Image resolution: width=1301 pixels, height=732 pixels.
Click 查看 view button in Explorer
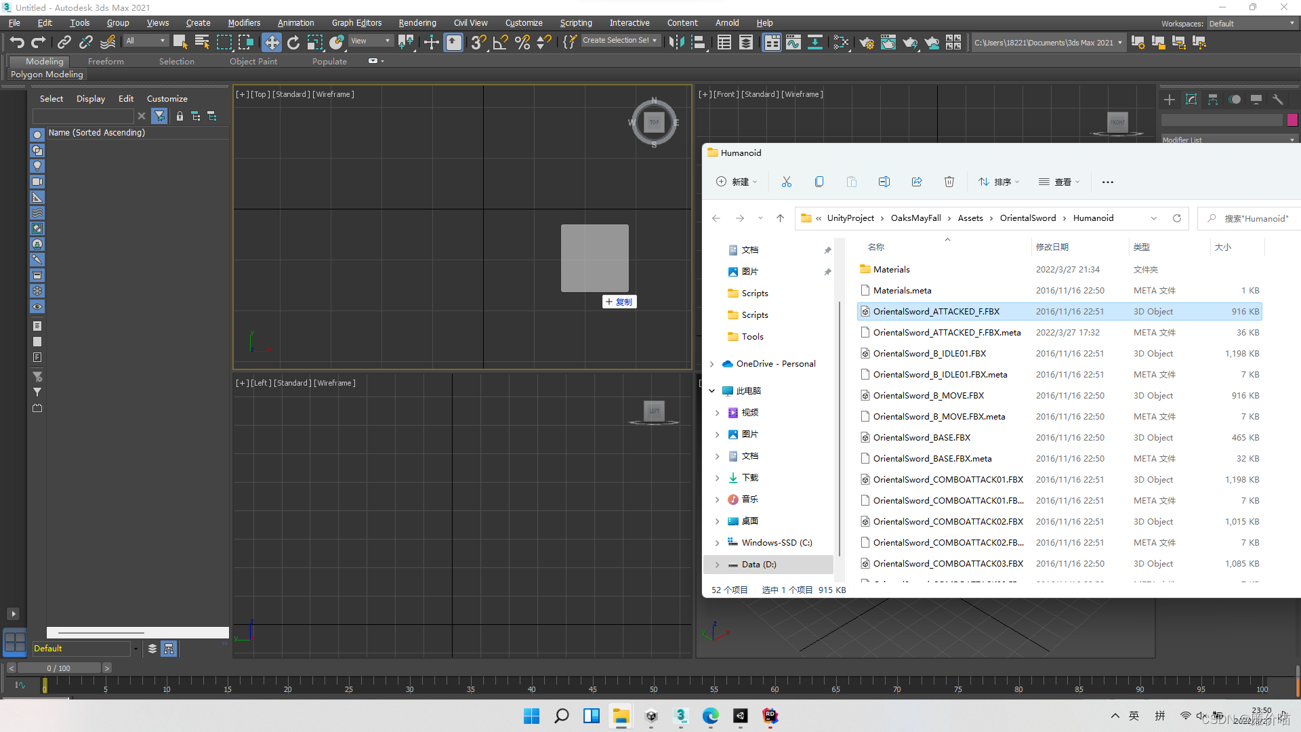(1059, 182)
